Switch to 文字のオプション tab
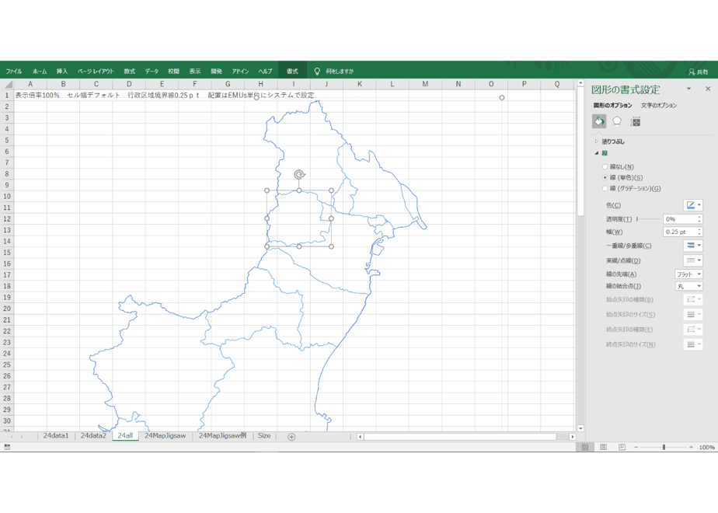This screenshot has height=513, width=718. point(659,106)
